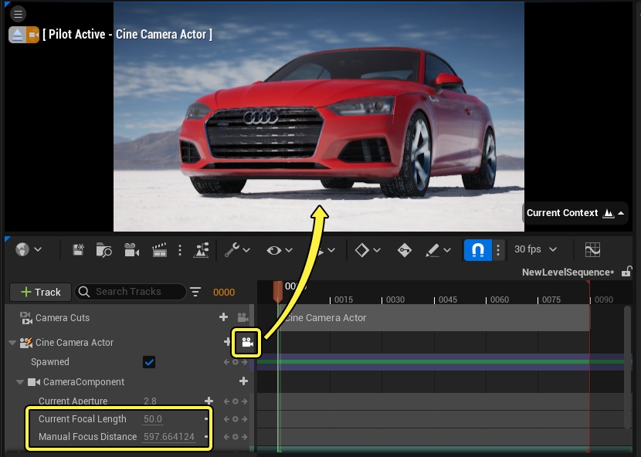Click inside the Search Tracks field
This screenshot has width=641, height=457.
click(131, 292)
